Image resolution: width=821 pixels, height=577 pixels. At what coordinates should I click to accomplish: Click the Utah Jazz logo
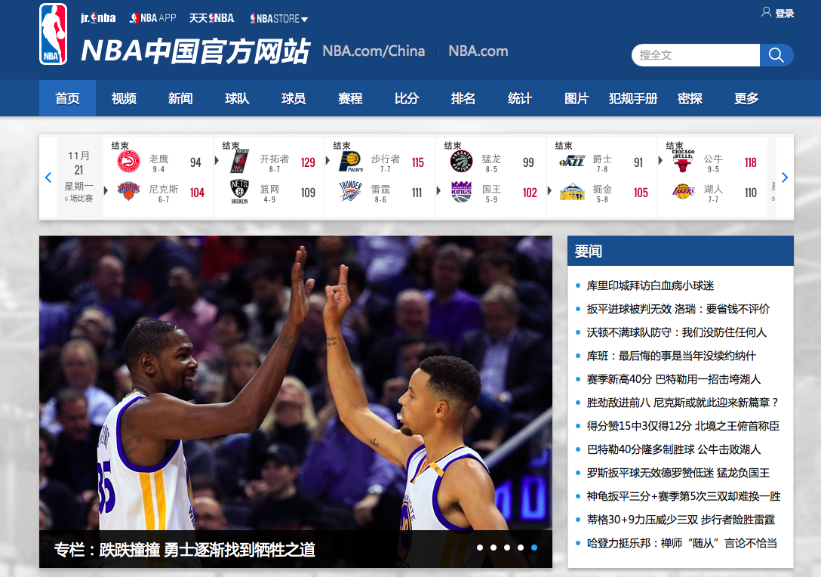pyautogui.click(x=572, y=162)
